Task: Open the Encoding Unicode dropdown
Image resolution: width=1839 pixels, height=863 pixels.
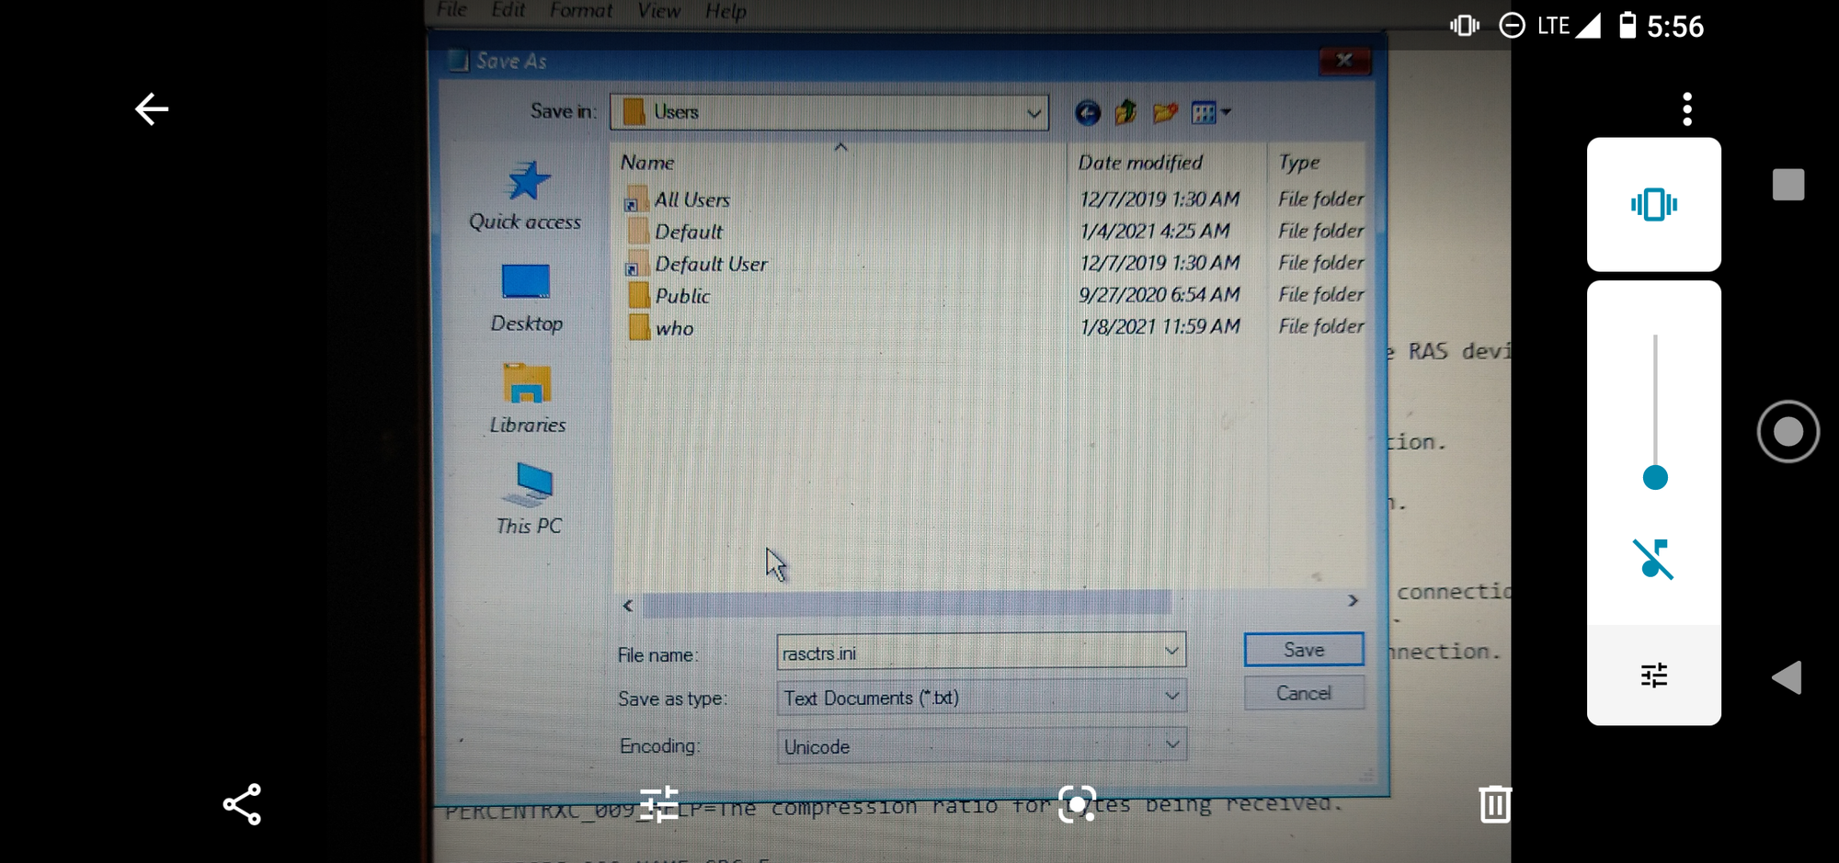Action: pyautogui.click(x=981, y=745)
